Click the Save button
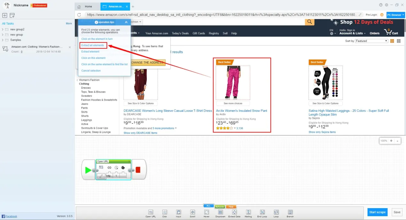This screenshot has width=406, height=220. [397, 212]
